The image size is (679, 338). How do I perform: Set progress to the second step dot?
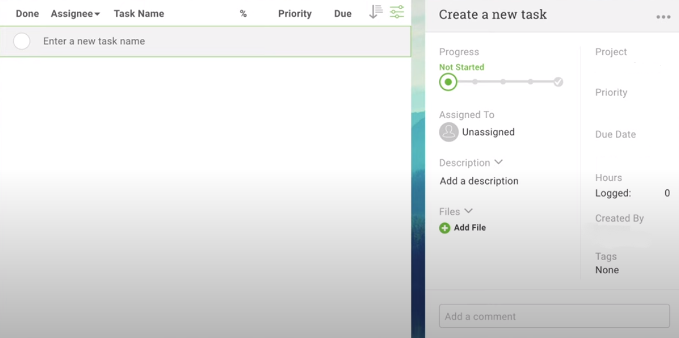pos(475,82)
